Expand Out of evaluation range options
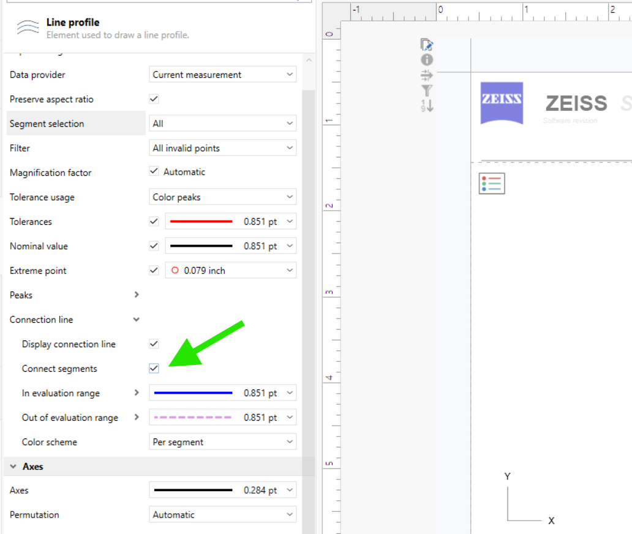This screenshot has height=534, width=632. click(137, 417)
